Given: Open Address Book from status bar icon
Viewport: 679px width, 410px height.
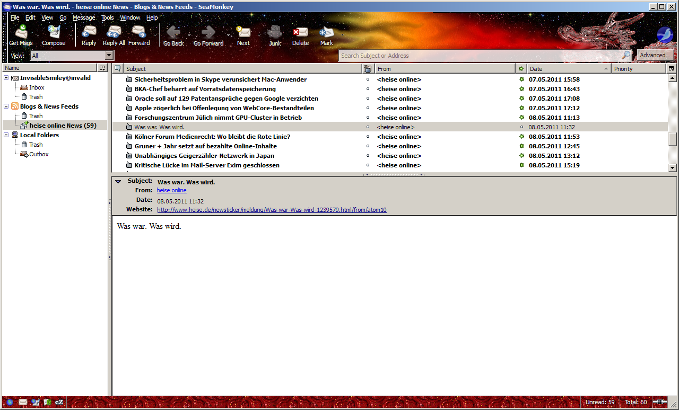Looking at the screenshot, I should (x=47, y=402).
